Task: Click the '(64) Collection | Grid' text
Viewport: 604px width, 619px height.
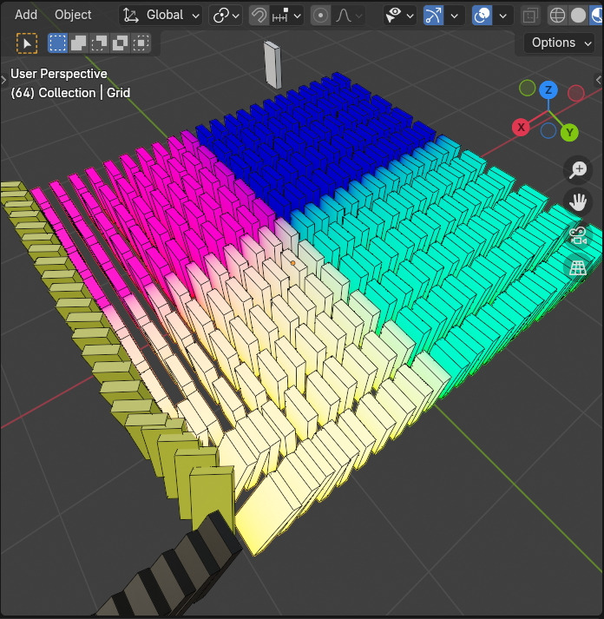Action: pyautogui.click(x=70, y=93)
